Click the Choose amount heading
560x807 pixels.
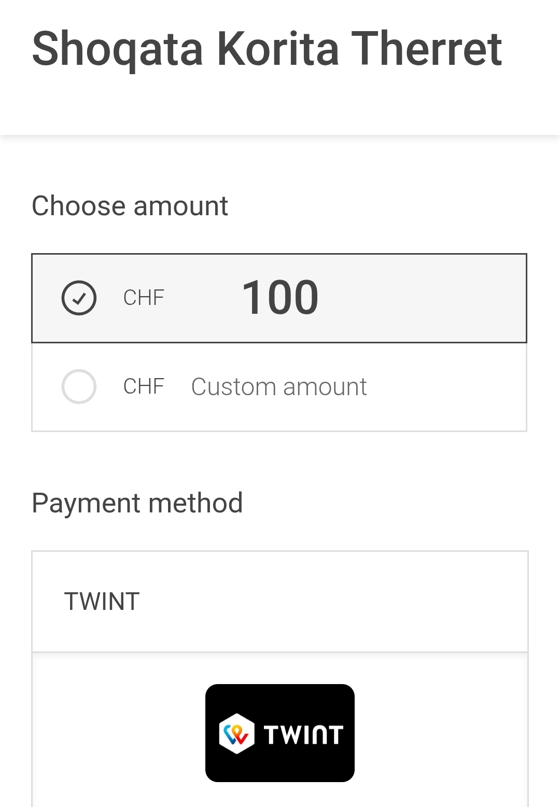click(130, 206)
